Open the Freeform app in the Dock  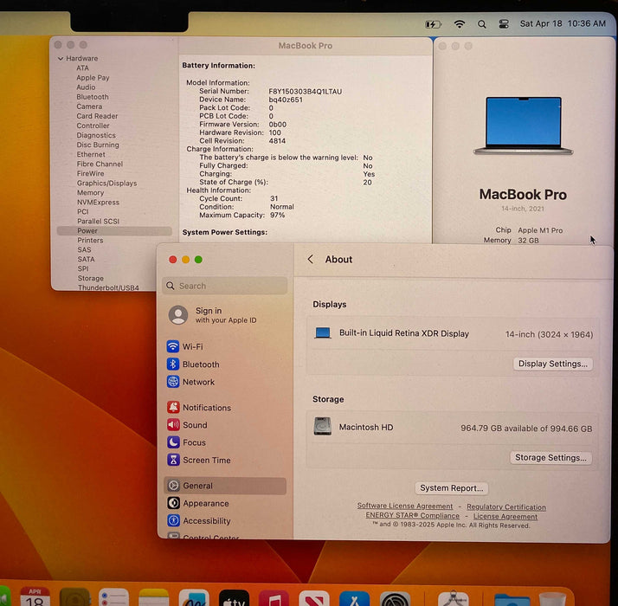(194, 597)
